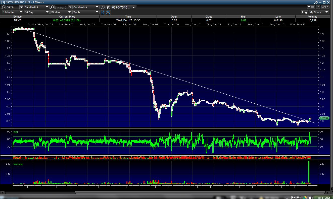Open the 14 Day range dropdown
The height and width of the screenshot is (199, 333).
point(36,12)
